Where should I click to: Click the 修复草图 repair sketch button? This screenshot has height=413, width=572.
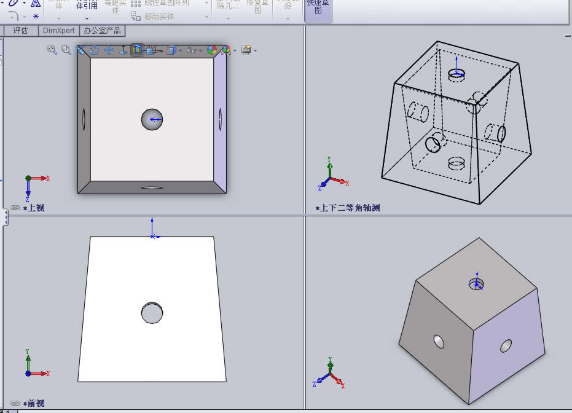(257, 7)
